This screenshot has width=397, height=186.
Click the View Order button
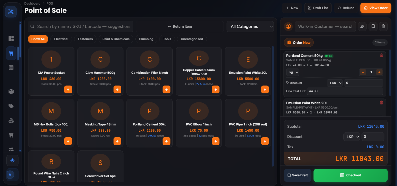pyautogui.click(x=376, y=8)
